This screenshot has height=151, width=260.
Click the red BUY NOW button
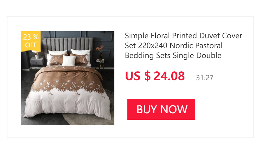coord(161,109)
